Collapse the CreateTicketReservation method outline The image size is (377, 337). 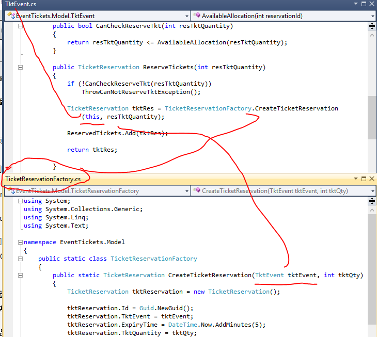point(21,275)
